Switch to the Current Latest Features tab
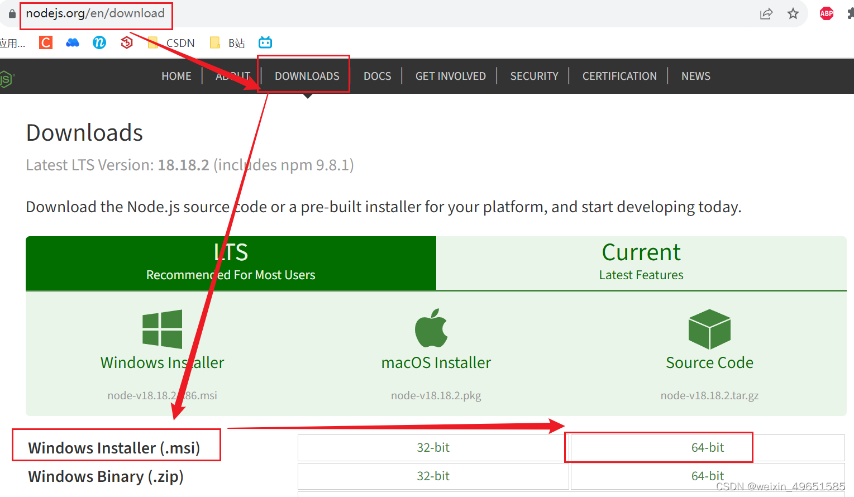The image size is (854, 497). point(641,263)
